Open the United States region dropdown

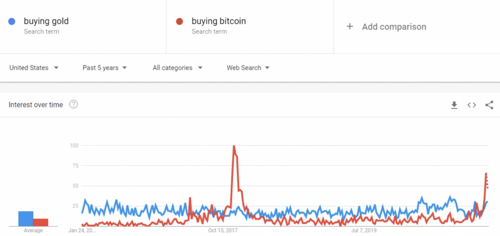click(34, 68)
